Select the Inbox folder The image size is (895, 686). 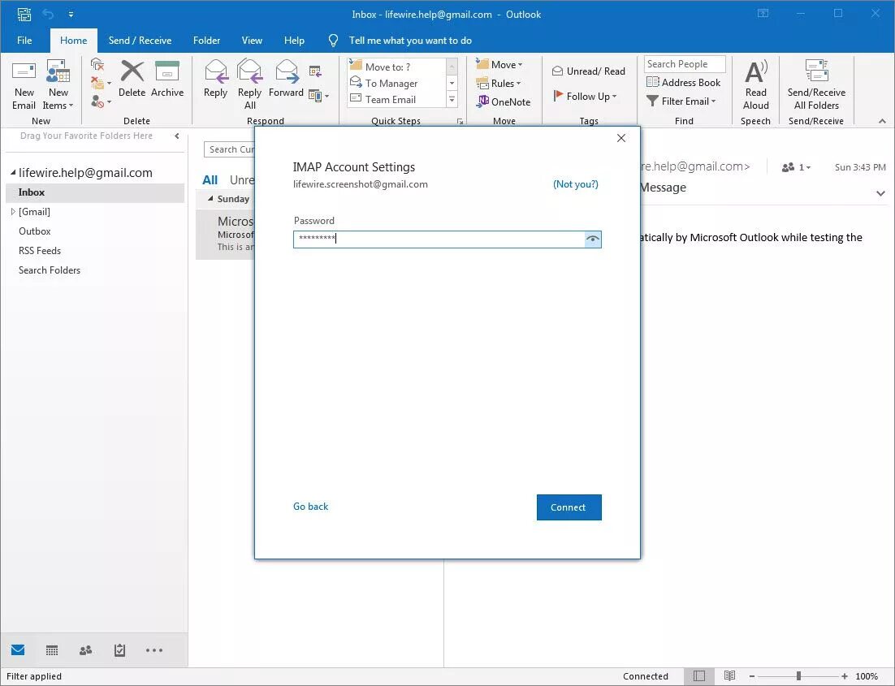pyautogui.click(x=95, y=192)
